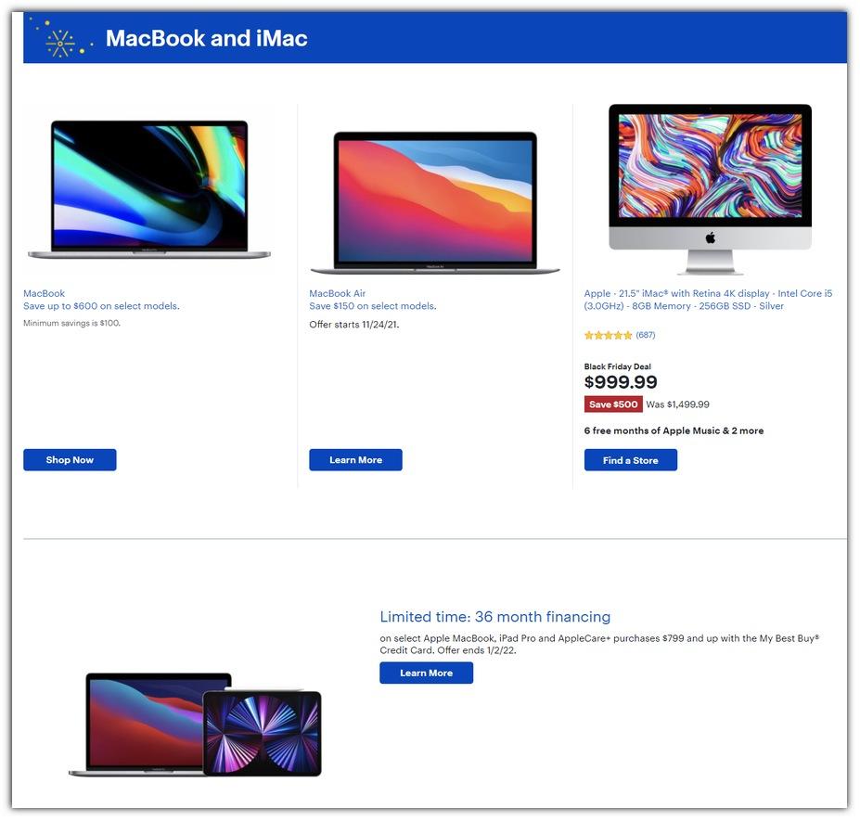Click the Save $500 red badge
The image size is (860, 821).
[x=613, y=404]
